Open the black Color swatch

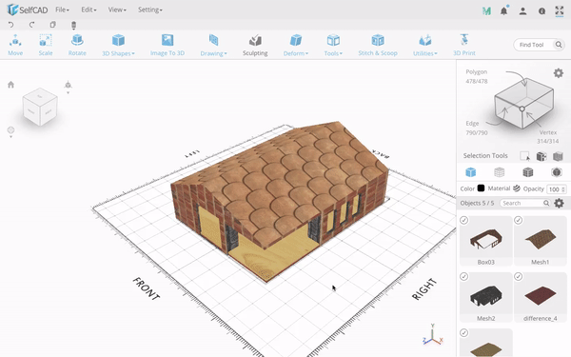click(481, 188)
